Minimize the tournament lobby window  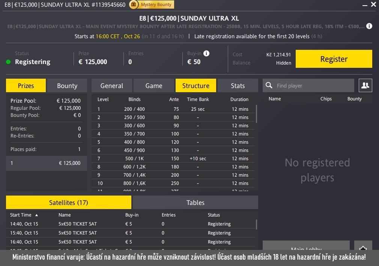363,5
